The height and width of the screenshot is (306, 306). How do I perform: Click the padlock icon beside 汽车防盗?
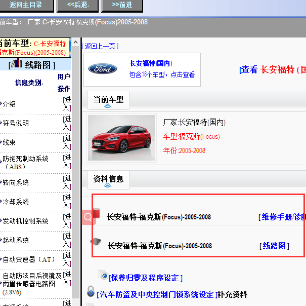point(91,291)
